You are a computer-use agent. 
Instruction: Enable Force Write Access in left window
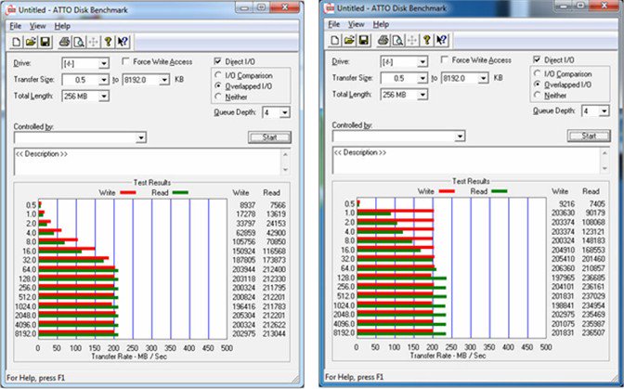pos(127,61)
